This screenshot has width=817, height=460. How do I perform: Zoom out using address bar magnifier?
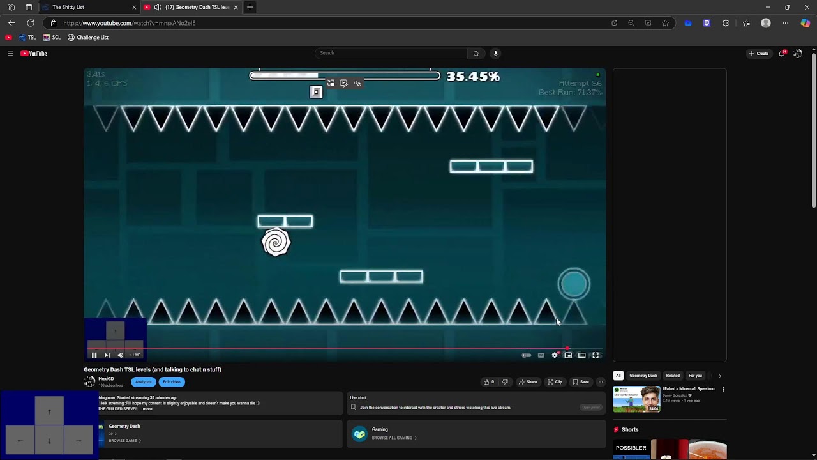coord(631,23)
